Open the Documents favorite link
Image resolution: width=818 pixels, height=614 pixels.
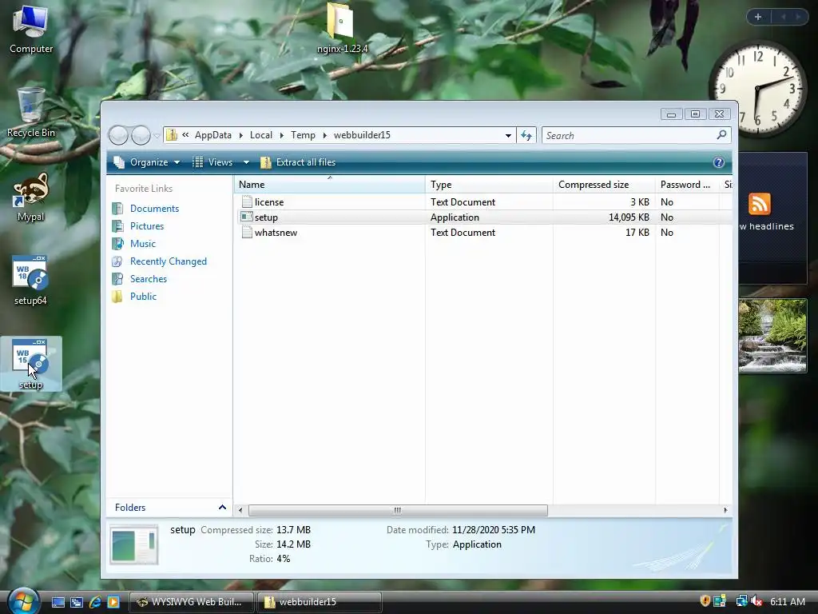point(154,209)
